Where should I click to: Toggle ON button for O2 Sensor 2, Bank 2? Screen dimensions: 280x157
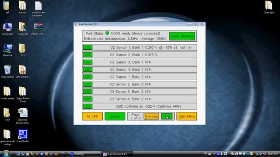(x=87, y=84)
